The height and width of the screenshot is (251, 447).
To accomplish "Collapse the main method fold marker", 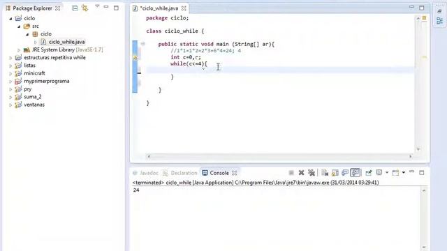I will click(x=142, y=44).
